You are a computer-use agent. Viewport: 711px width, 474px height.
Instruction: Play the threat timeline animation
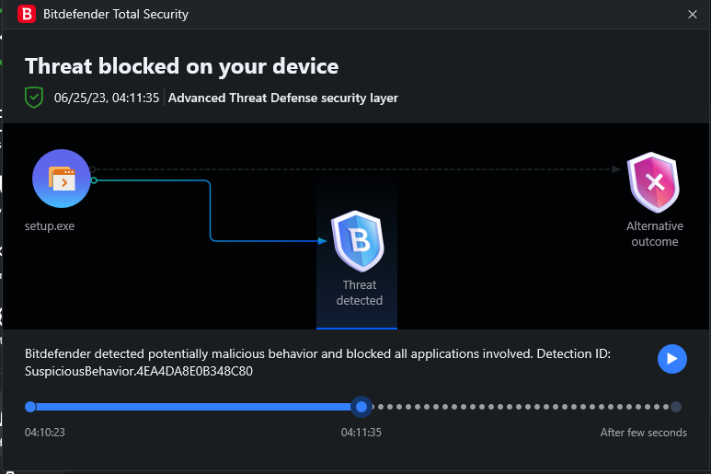point(672,359)
